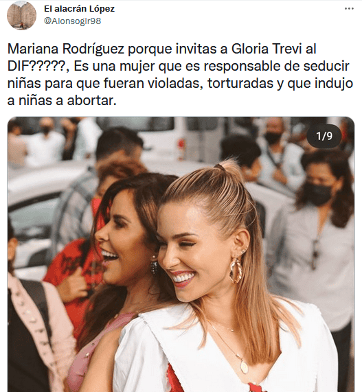This screenshot has width=362, height=392.
Task: Click the blonde woman's gold hoop earring
Action: click(236, 270)
